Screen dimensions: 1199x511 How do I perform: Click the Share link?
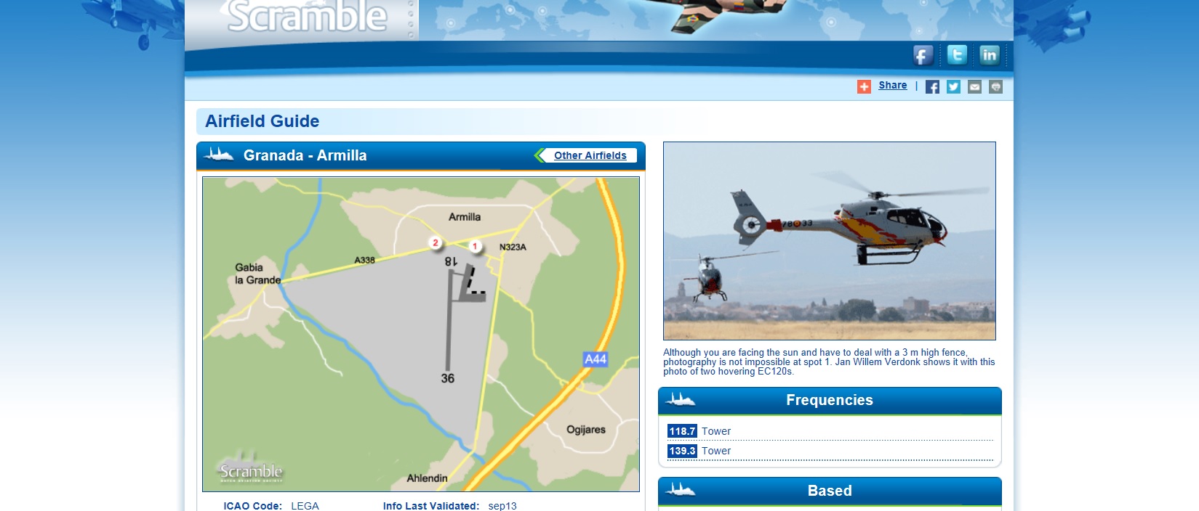[x=892, y=85]
